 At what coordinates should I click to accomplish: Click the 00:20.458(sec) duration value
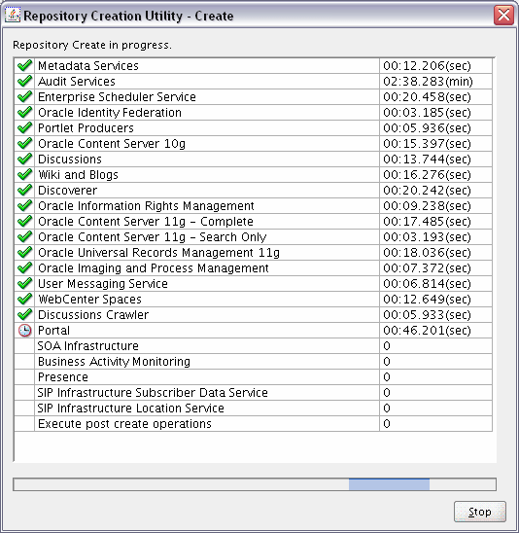tap(427, 97)
